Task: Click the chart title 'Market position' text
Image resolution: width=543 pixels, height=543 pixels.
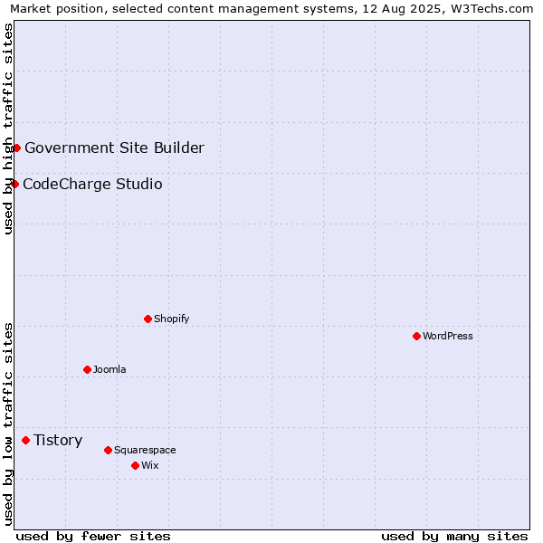Action: tap(56, 9)
